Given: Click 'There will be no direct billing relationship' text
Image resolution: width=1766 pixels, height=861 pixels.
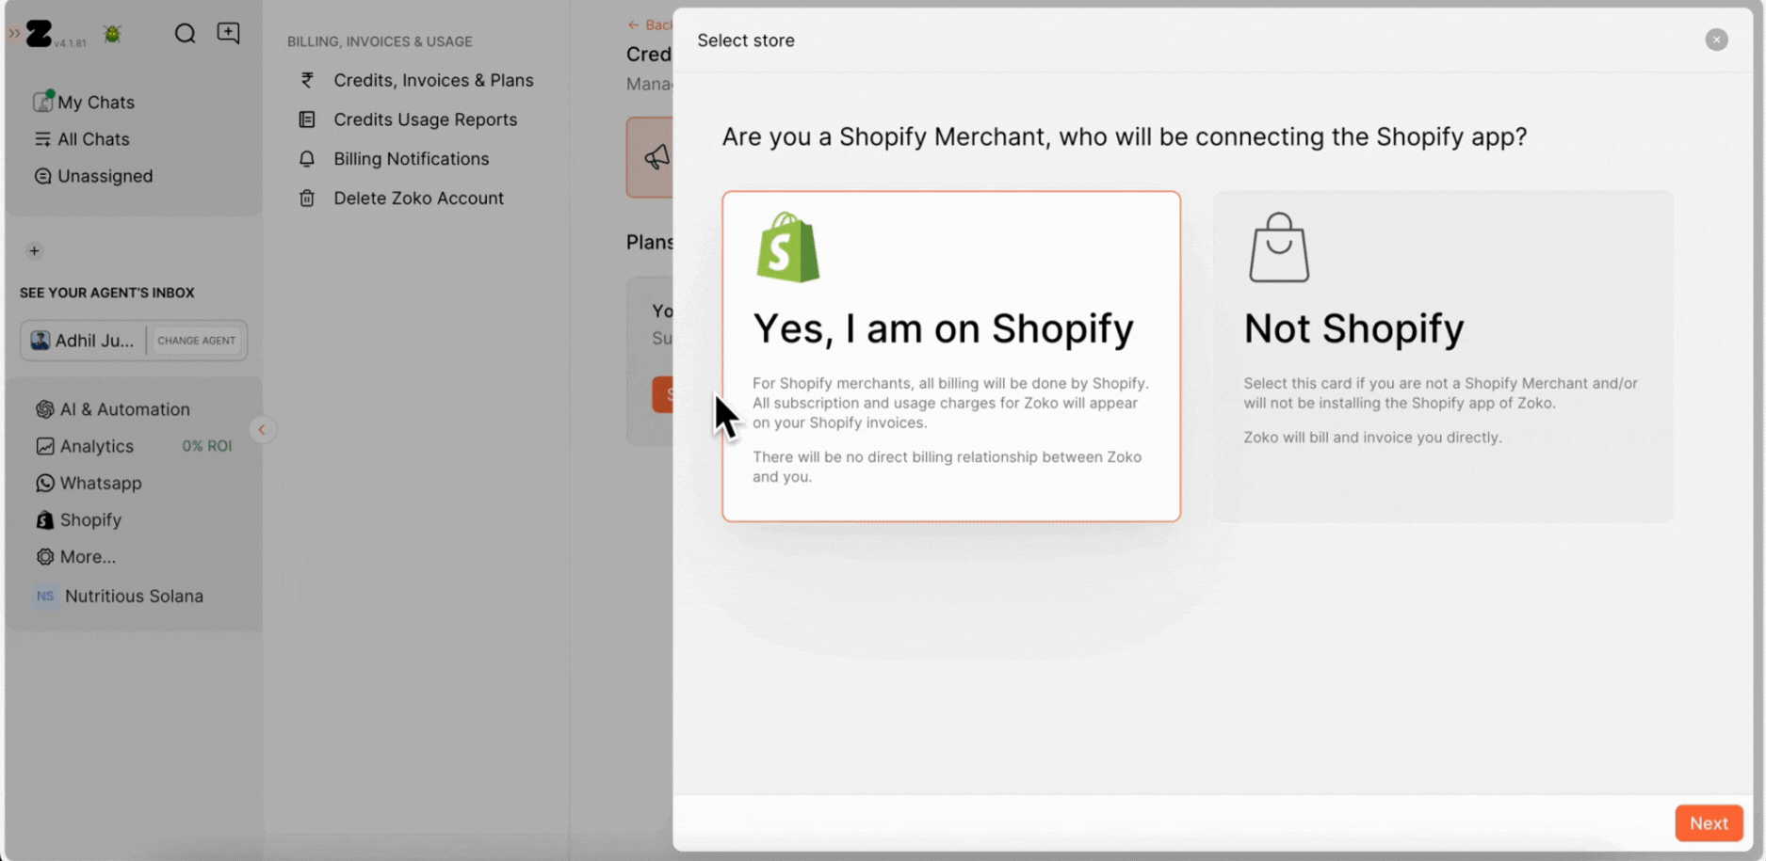Looking at the screenshot, I should (x=947, y=467).
